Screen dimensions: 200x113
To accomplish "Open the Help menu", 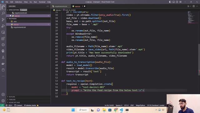I will click(49, 2).
